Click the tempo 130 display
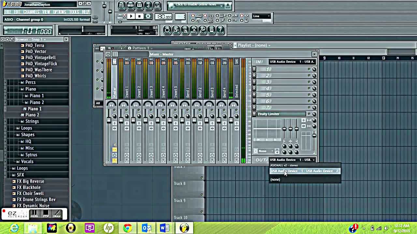The height and width of the screenshot is (234, 417). (164, 17)
